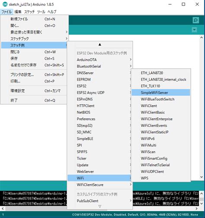The image size is (205, 218).
Task: Open the HTTPClient examples entry
Action: point(99,106)
